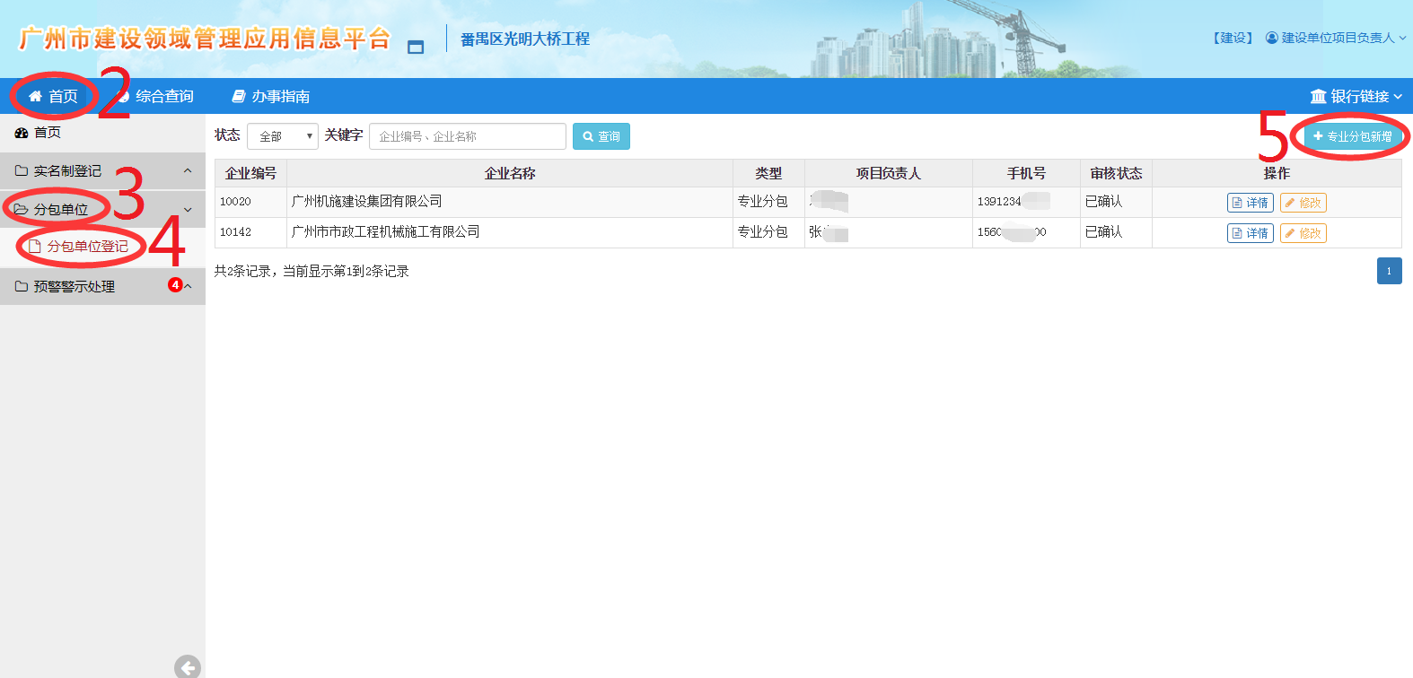Open the 首页 home tab in the blue navbar
The height and width of the screenshot is (678, 1413).
(x=53, y=96)
